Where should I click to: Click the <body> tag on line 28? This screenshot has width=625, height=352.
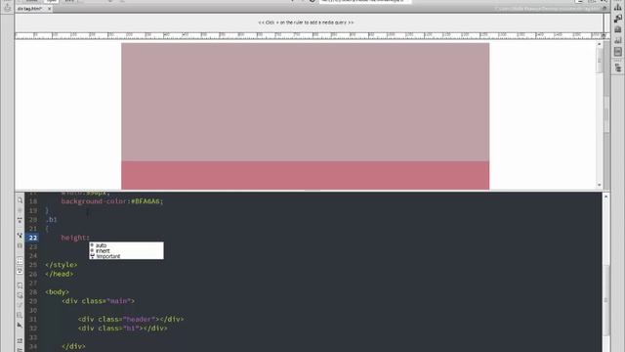pos(57,292)
